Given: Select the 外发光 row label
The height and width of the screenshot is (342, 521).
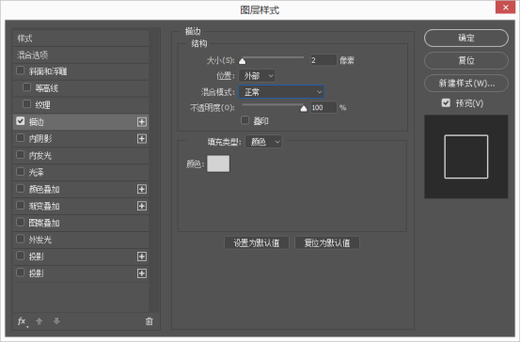Looking at the screenshot, I should (40, 240).
